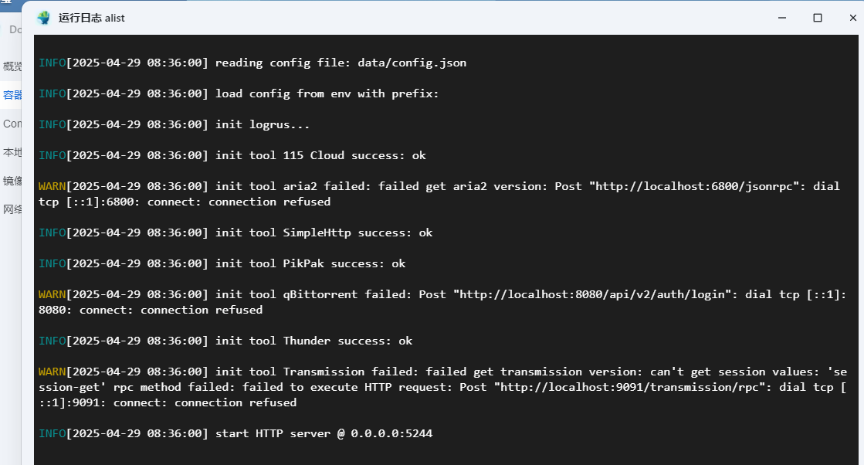
Task: Open the 概览 sidebar item
Action: 12,66
